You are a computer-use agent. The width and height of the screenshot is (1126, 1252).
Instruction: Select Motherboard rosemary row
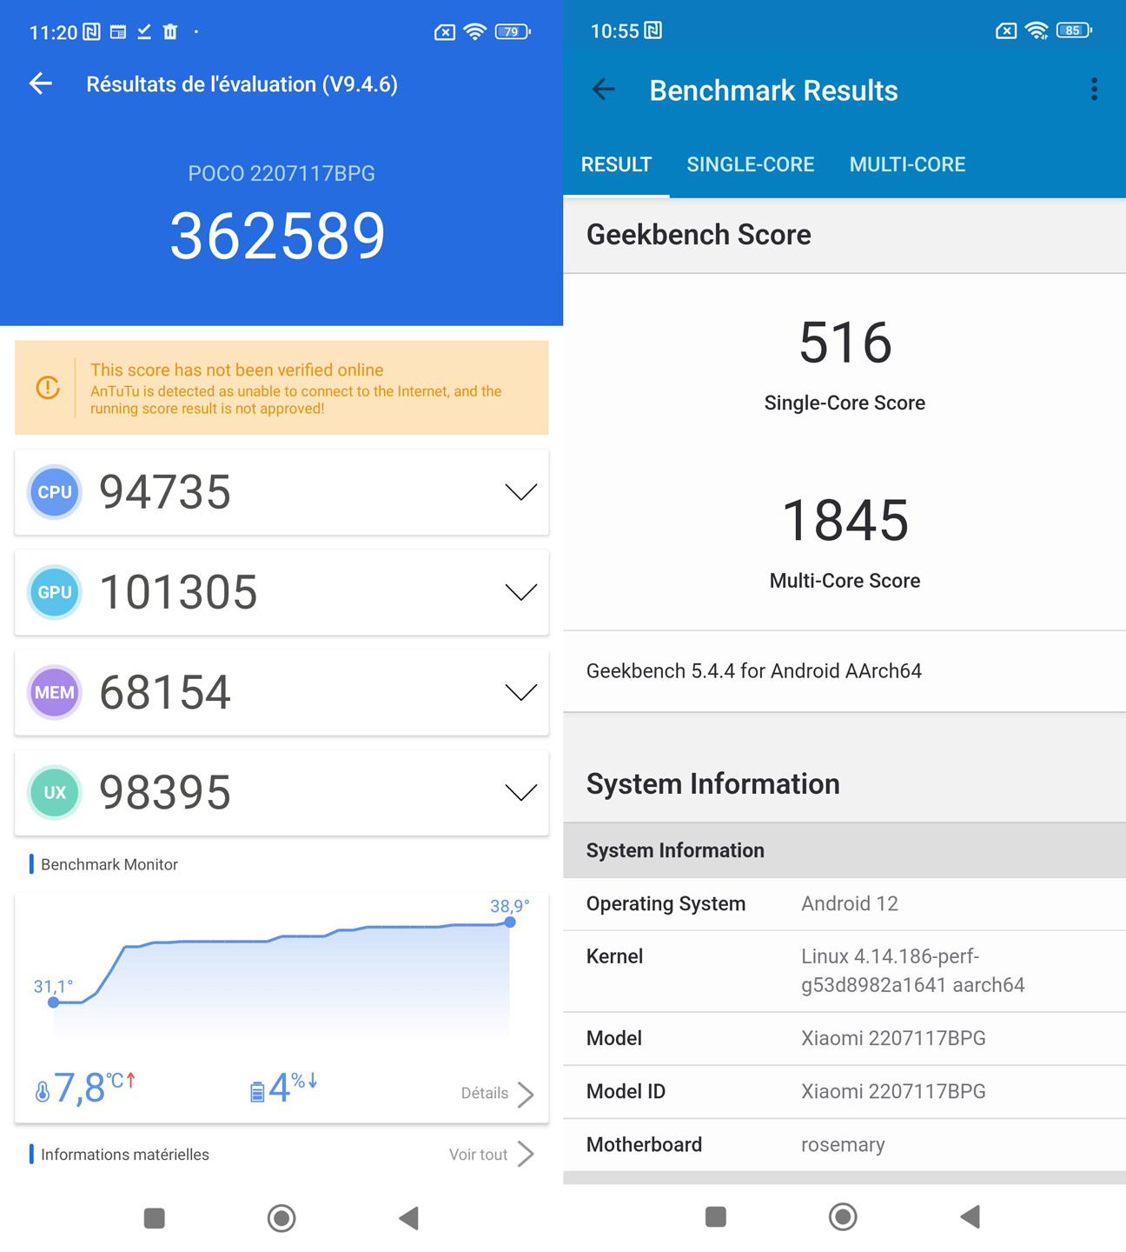tap(844, 1145)
